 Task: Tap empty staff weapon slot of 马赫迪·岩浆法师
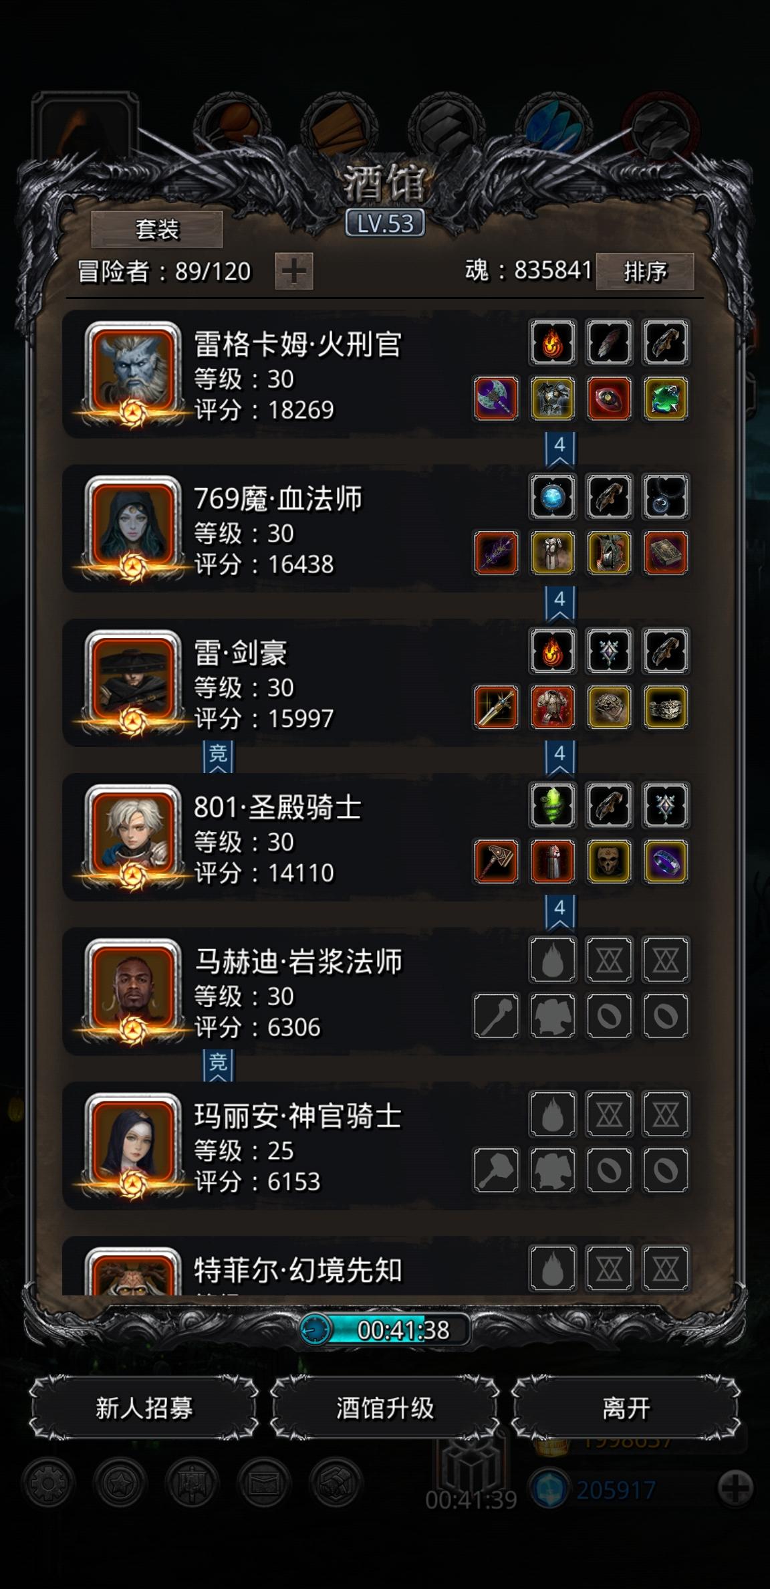(496, 1016)
